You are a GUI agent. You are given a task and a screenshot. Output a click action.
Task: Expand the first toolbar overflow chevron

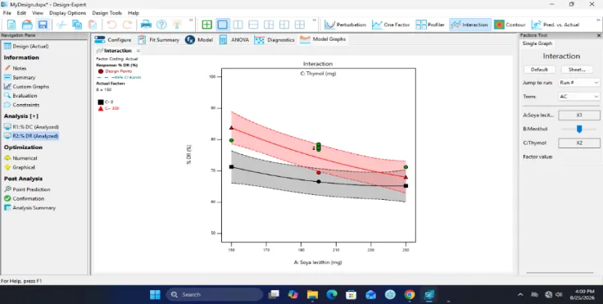tap(191, 20)
